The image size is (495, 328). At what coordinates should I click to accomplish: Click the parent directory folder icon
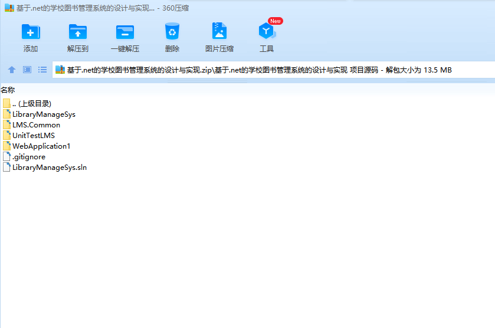(x=6, y=103)
